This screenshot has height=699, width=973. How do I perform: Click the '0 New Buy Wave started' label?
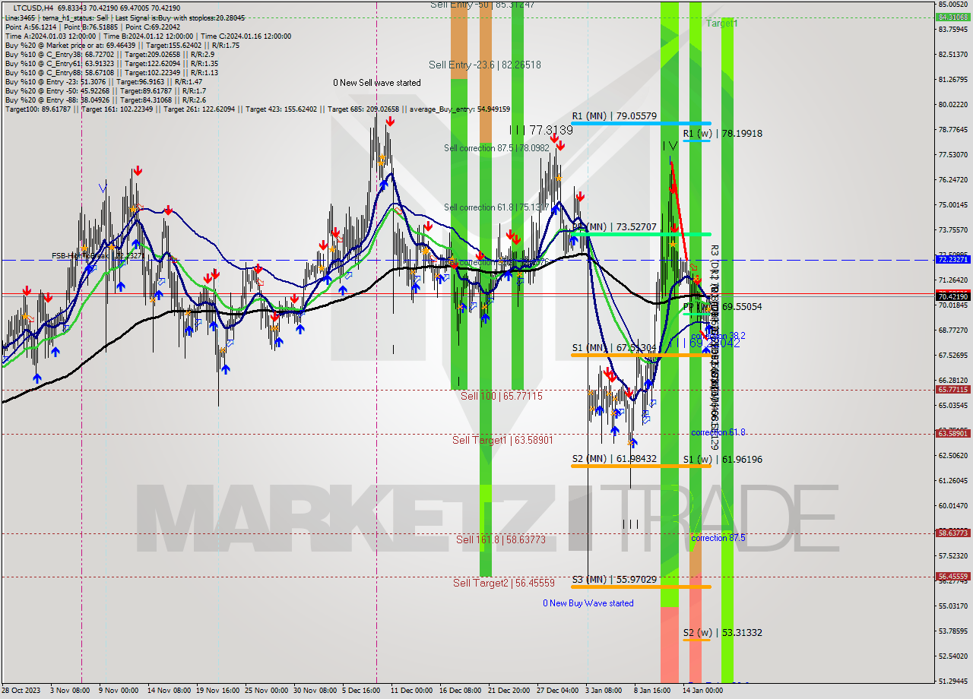(x=588, y=603)
